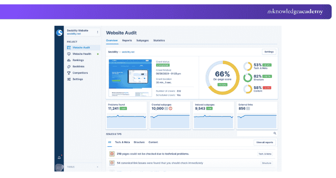Open the seobility.net link in audit header

(128, 52)
